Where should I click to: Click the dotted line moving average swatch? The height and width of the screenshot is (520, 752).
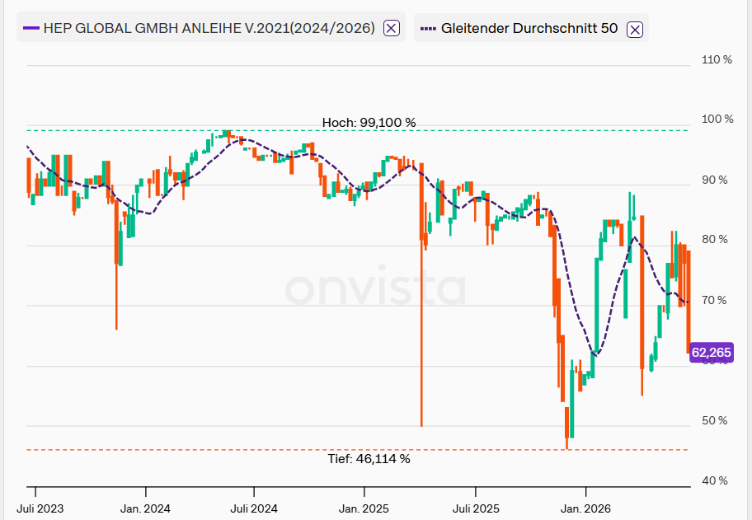pos(428,29)
